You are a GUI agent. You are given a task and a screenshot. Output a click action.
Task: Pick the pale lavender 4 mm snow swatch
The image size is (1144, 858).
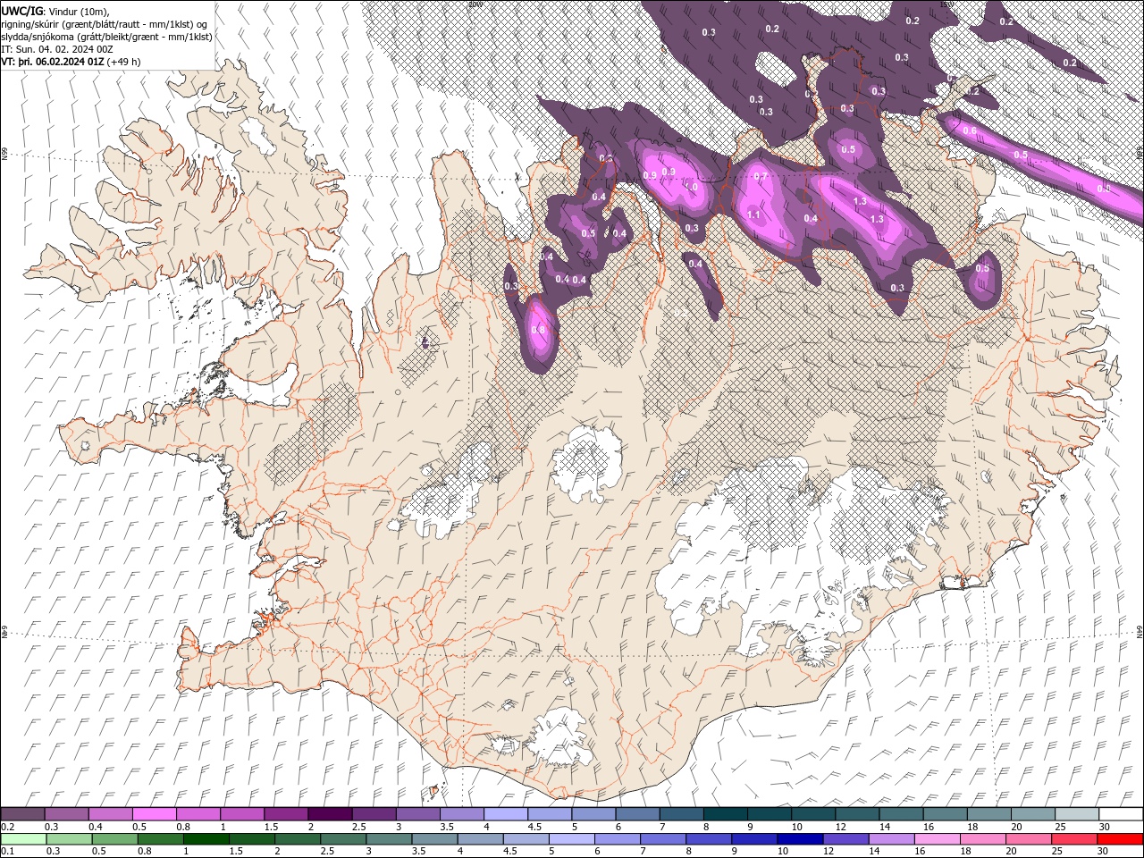[x=505, y=814]
